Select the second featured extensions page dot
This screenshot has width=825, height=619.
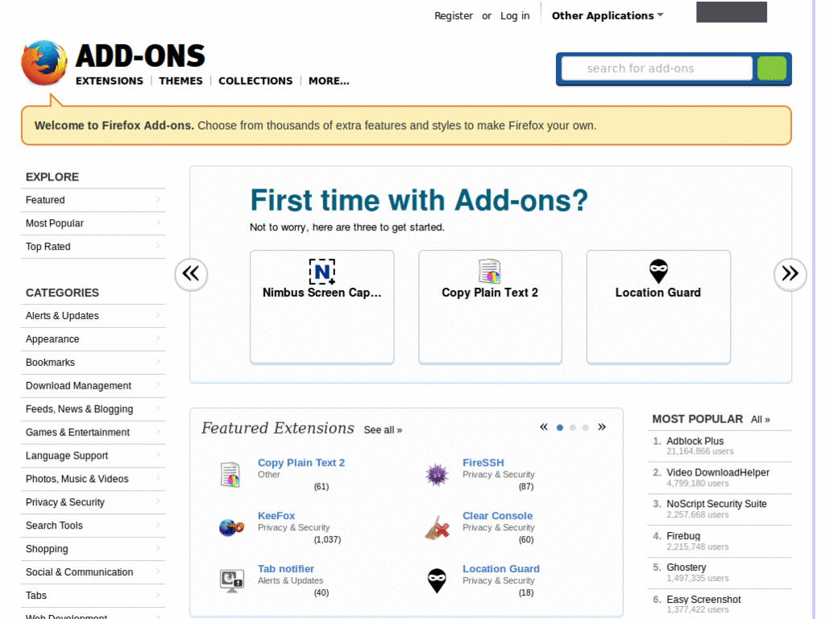pos(573,428)
